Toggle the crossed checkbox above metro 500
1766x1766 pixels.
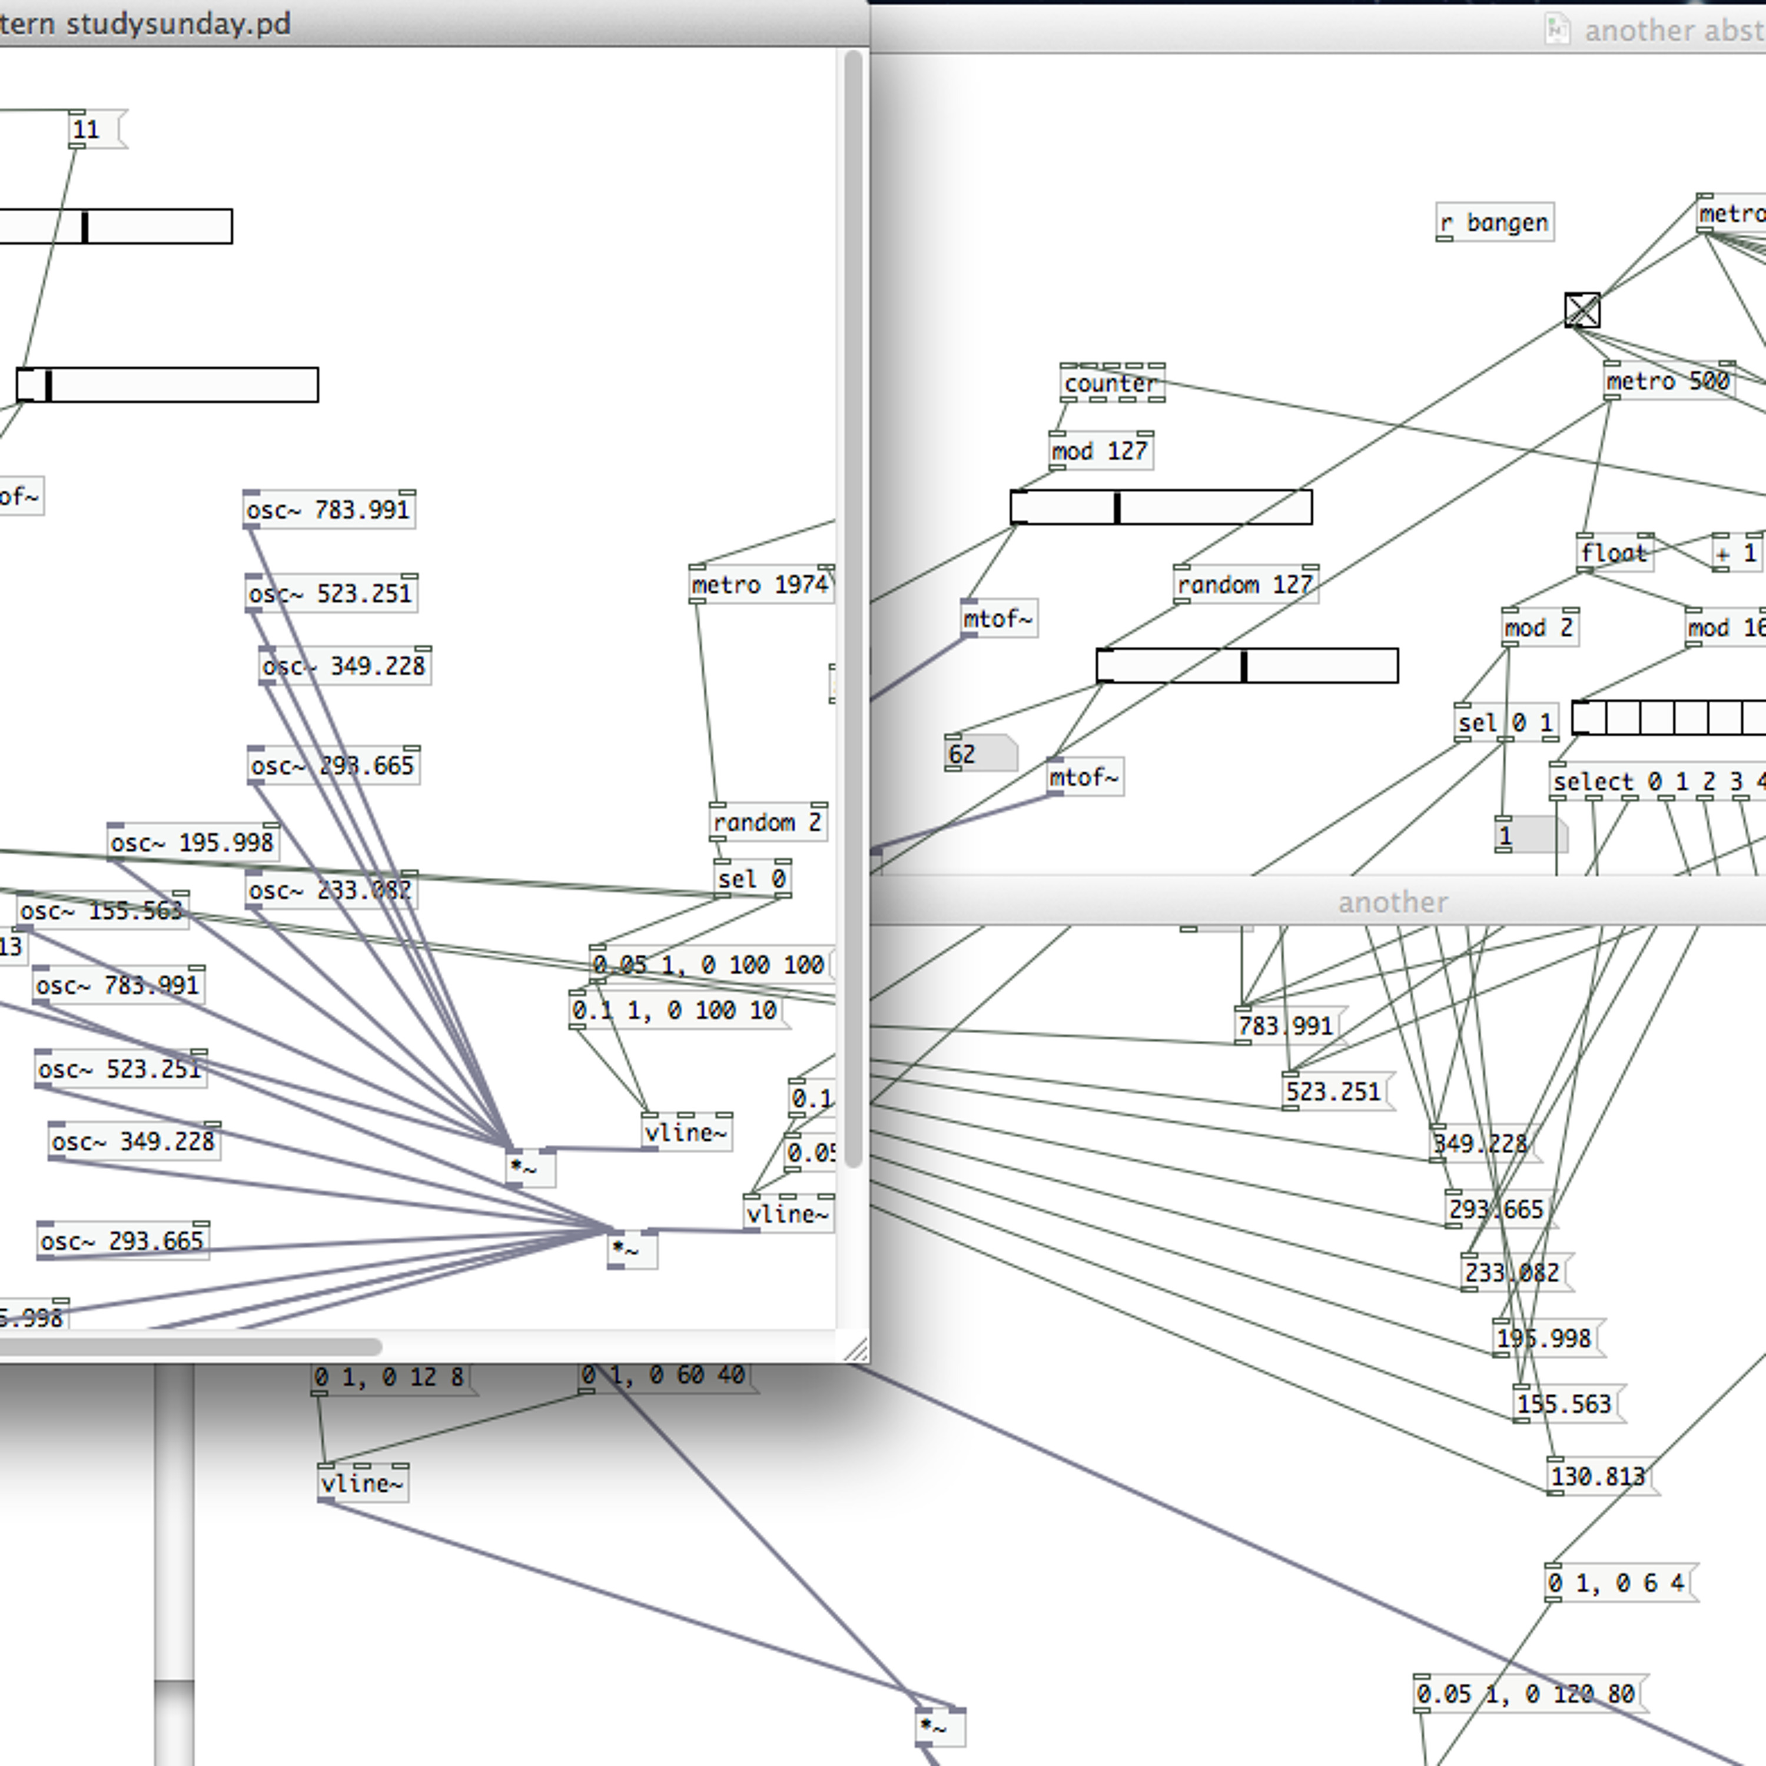[x=1582, y=310]
